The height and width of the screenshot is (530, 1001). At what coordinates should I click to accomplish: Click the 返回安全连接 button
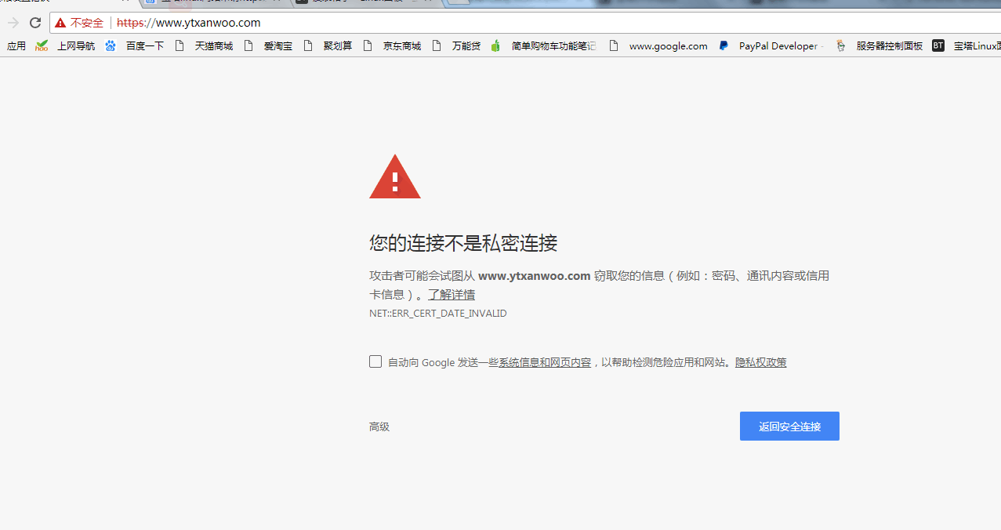point(789,426)
